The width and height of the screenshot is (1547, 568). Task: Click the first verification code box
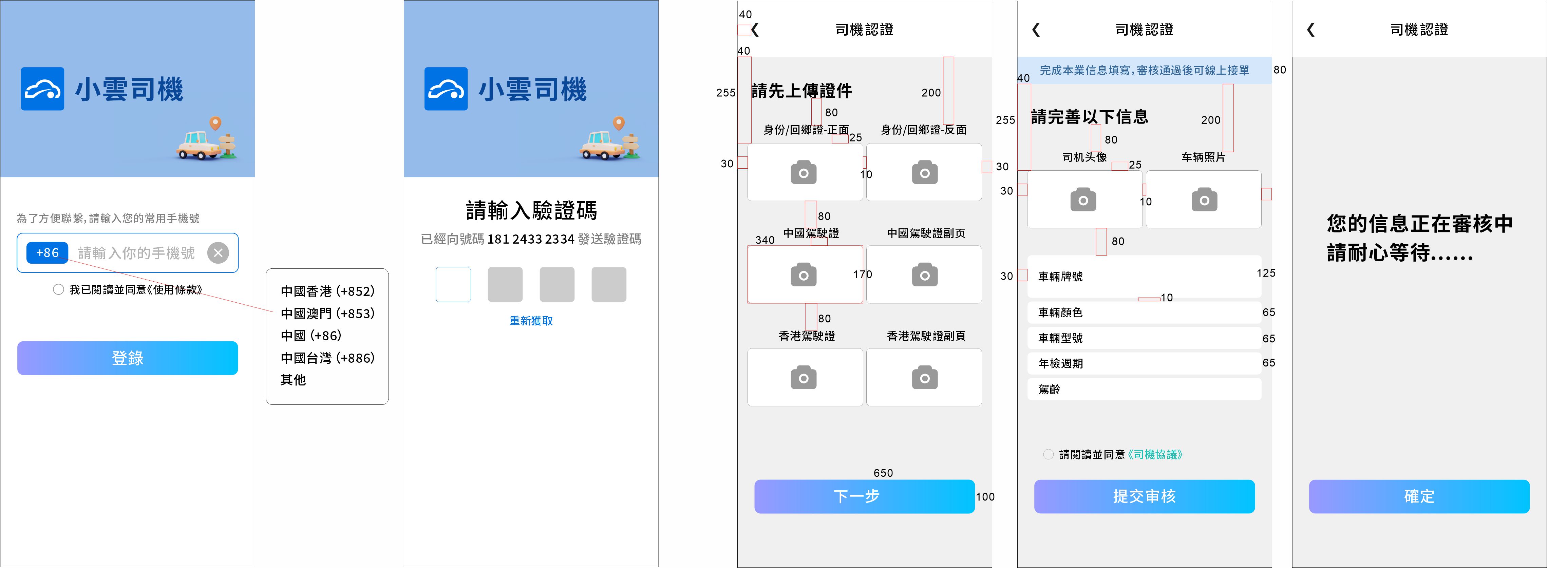[453, 285]
